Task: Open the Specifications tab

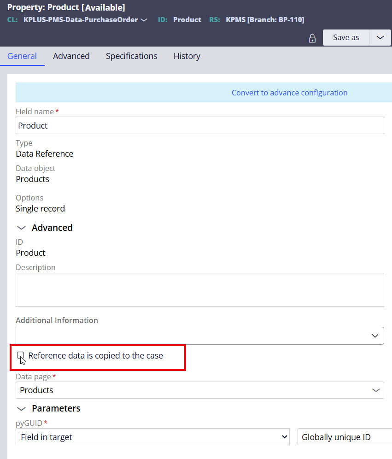Action: (x=131, y=56)
